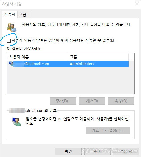Viewport: 141px width, 157px height.
Task: Click the Administrators group cell
Action: 82,64
